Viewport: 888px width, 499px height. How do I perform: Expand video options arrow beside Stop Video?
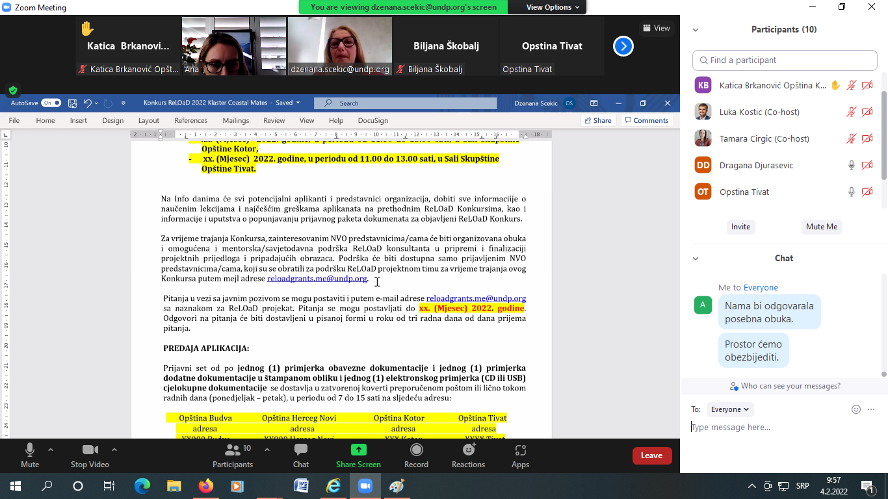(114, 449)
